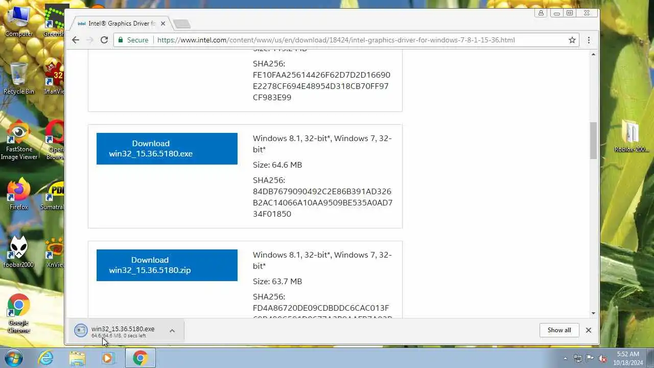Show hidden system tray icons

click(x=565, y=358)
